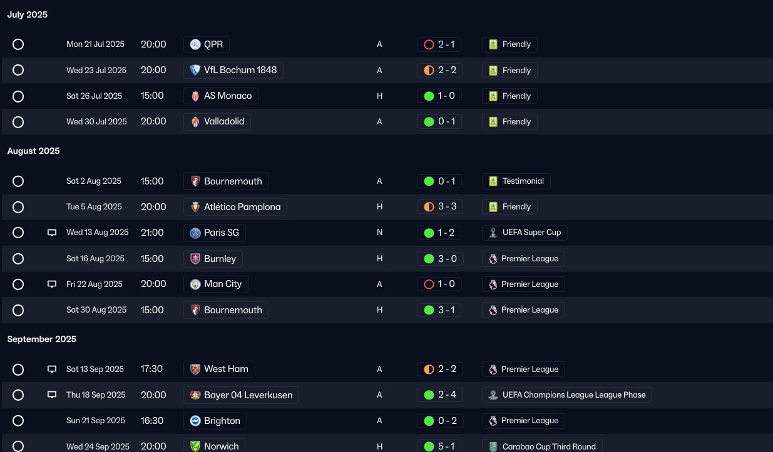Viewport: 773px width, 452px height.
Task: Select the radio circle for the Valladolid fixture
Action: [x=18, y=122]
